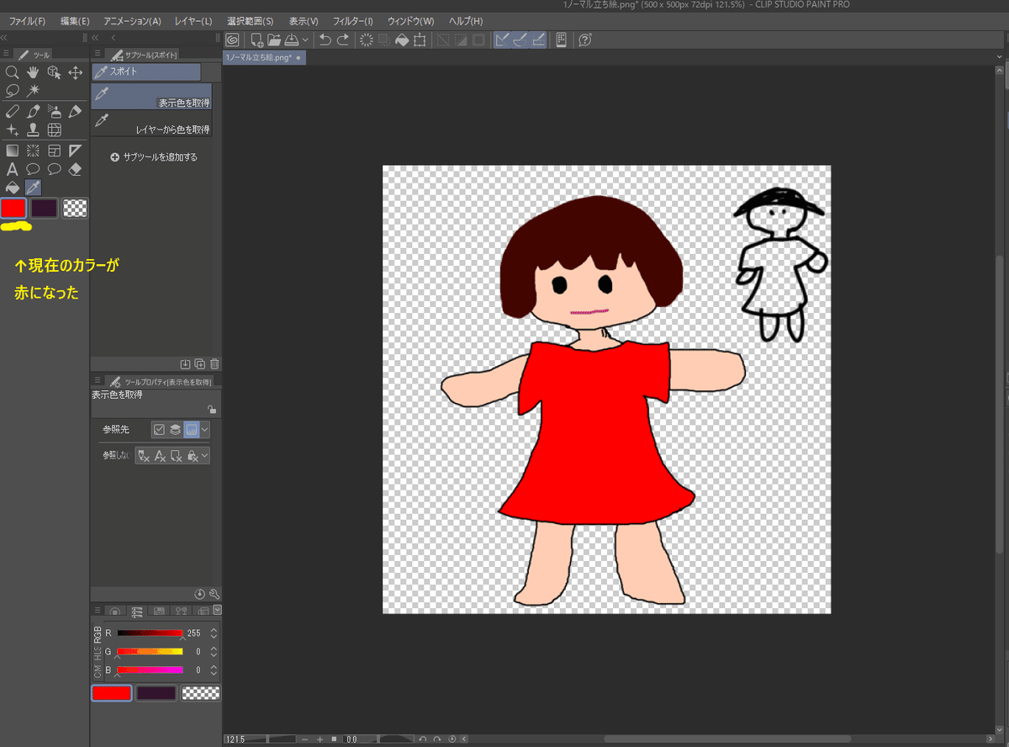Select the Lasso selection tool
The image size is (1009, 747).
point(13,90)
